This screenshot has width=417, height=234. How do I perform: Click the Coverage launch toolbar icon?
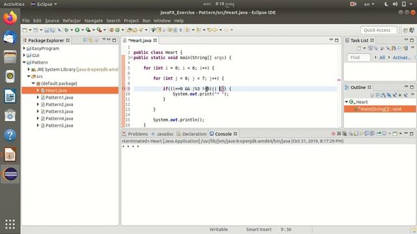88,30
